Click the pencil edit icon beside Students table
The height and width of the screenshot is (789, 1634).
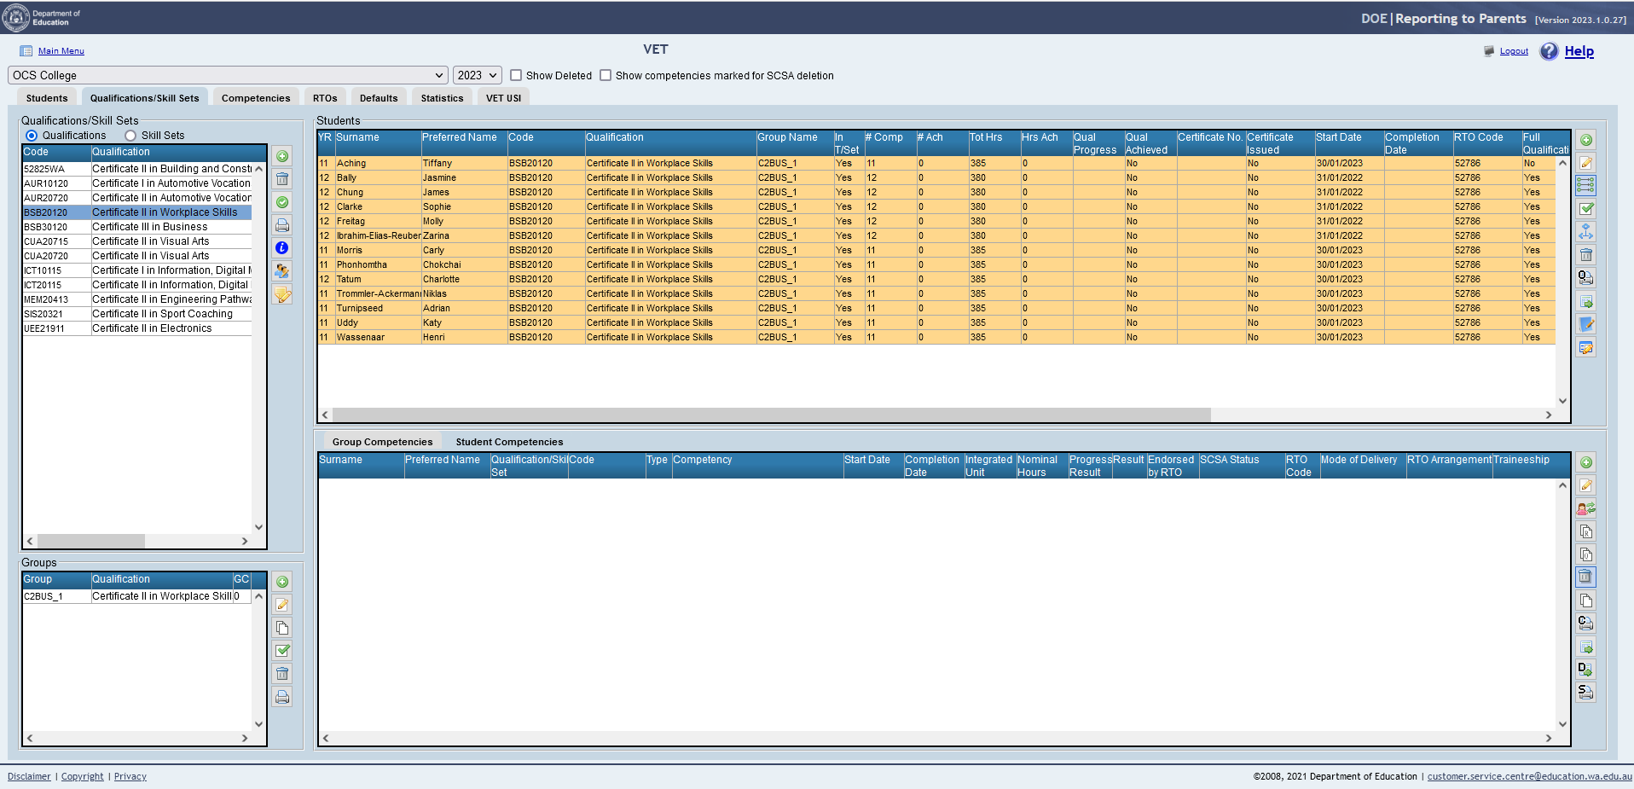tap(1585, 163)
